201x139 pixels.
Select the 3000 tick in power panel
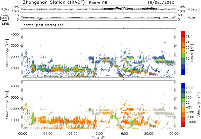pos(15,46)
